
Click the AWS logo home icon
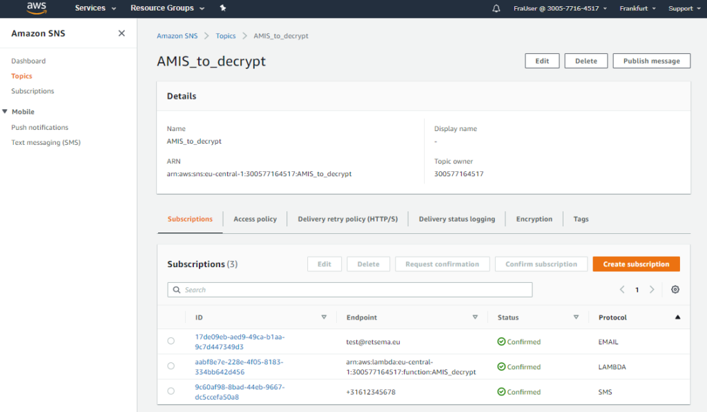[x=36, y=8]
